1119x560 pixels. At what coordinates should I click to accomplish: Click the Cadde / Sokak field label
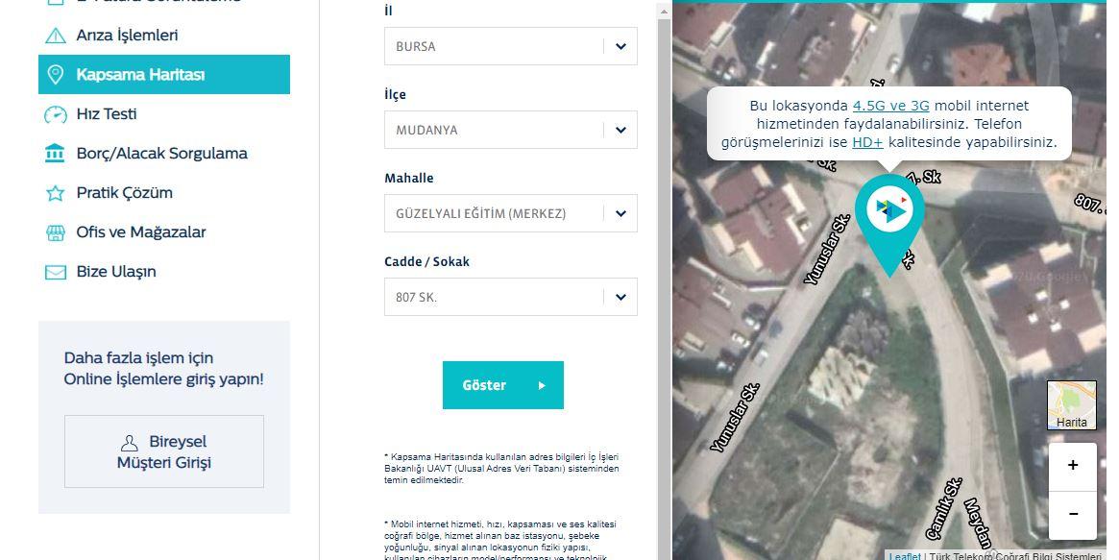pos(426,262)
